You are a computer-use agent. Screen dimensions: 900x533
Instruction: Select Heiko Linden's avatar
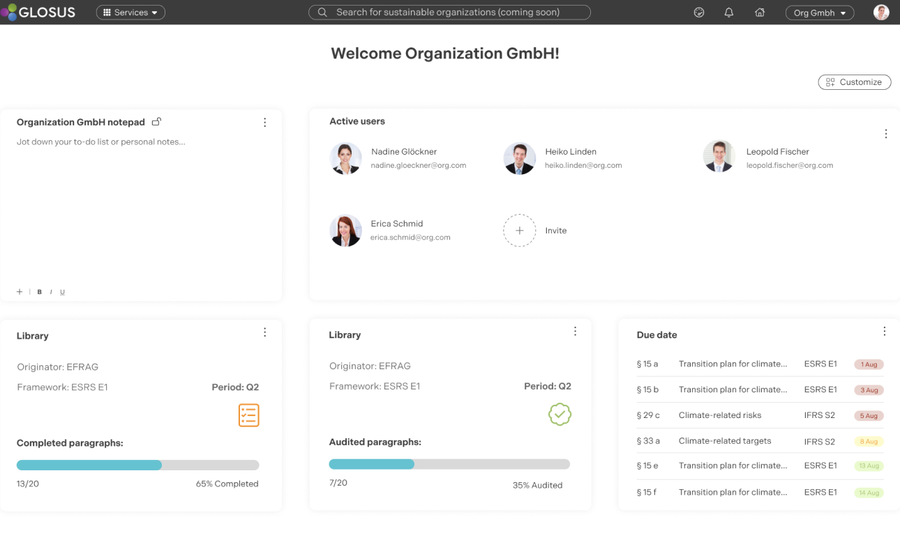tap(519, 158)
